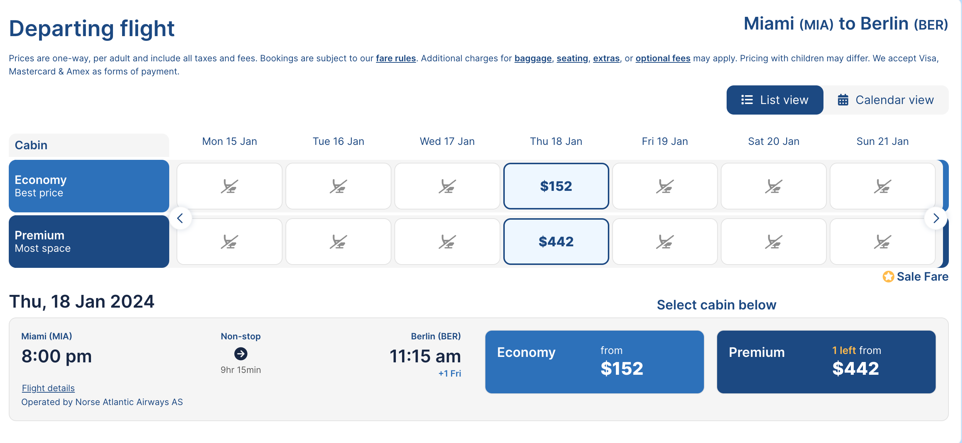The height and width of the screenshot is (443, 962).
Task: Click the previous week arrow chevron
Action: (181, 218)
